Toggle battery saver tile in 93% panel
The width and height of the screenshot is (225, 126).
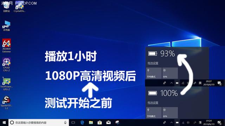(x=154, y=73)
